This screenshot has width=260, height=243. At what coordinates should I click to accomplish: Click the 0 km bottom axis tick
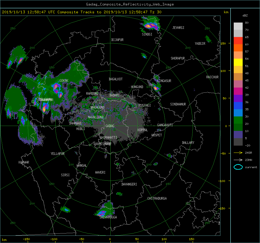(110, 239)
